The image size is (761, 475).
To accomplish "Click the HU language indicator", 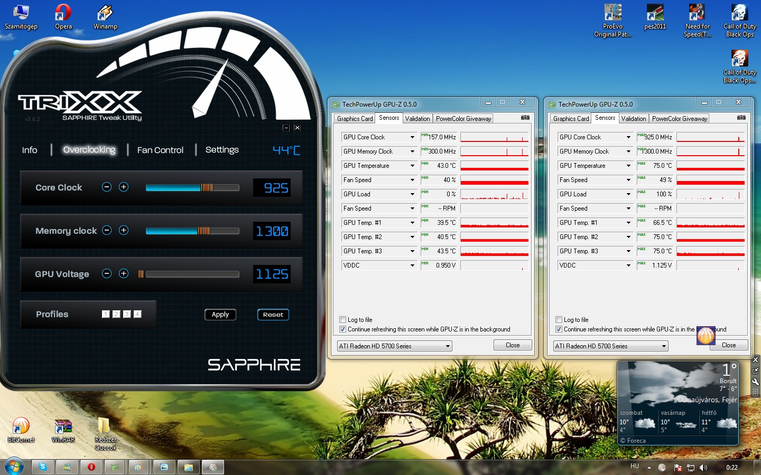I will (635, 467).
